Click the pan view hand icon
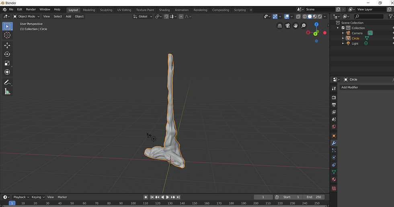 click(296, 26)
